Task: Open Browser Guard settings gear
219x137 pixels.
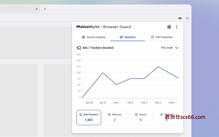Action: [x=169, y=27]
